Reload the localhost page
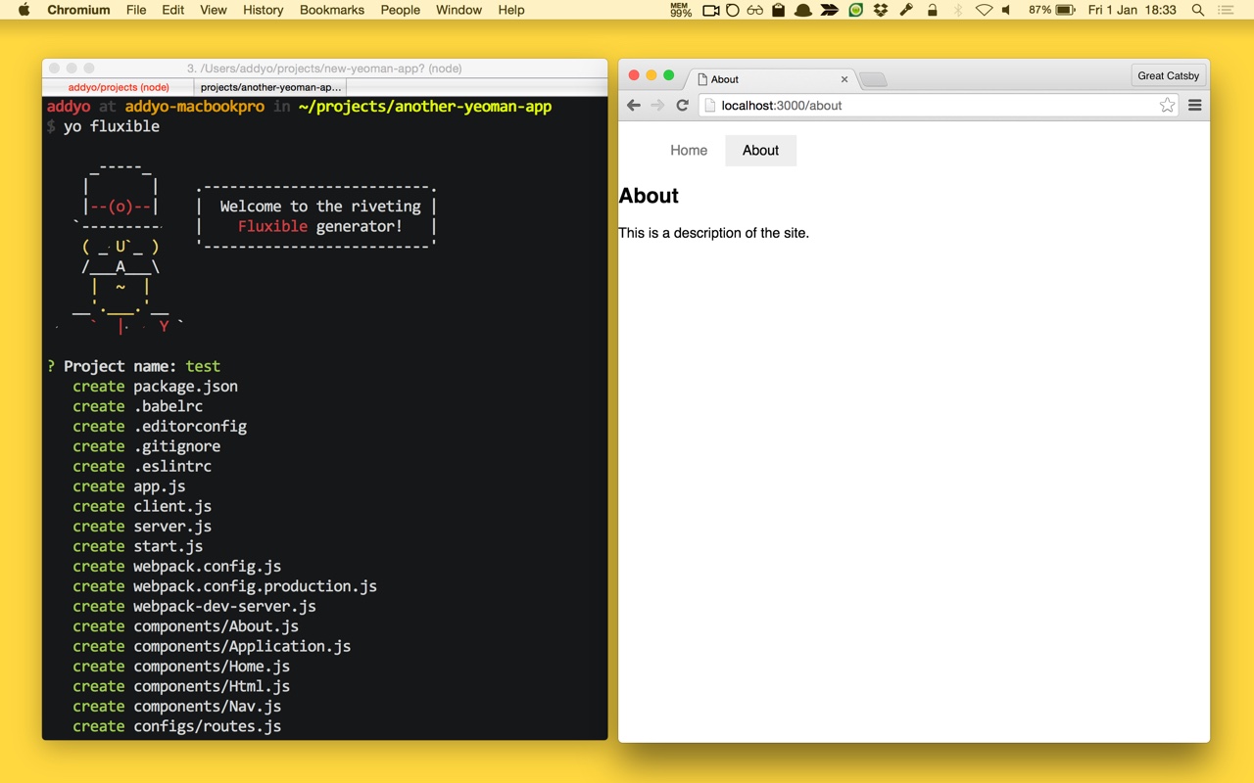 pyautogui.click(x=683, y=106)
